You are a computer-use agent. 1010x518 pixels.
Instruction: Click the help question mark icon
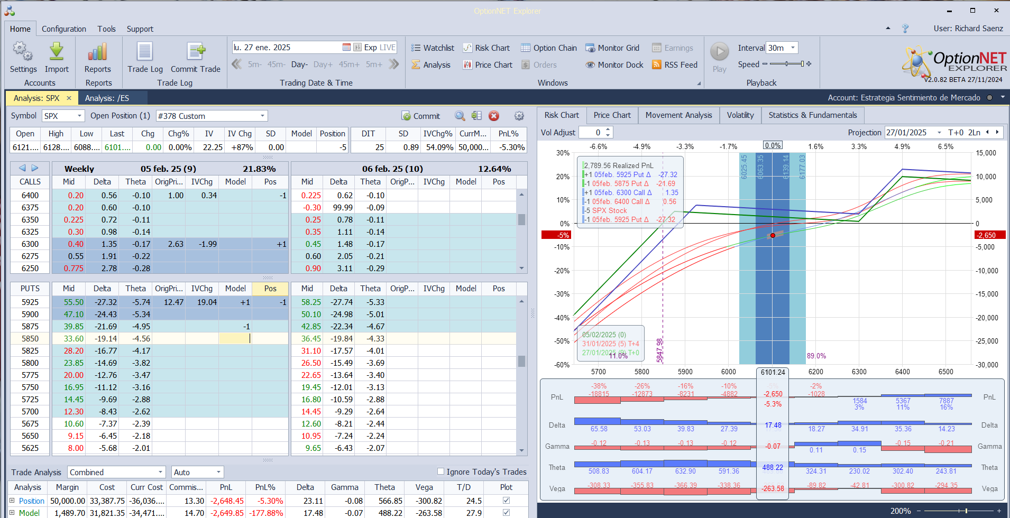(x=905, y=29)
